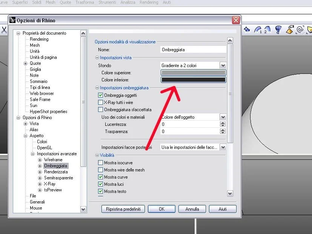Select the Safe Frame tree item
The height and width of the screenshot is (234, 312).
pos(40,99)
